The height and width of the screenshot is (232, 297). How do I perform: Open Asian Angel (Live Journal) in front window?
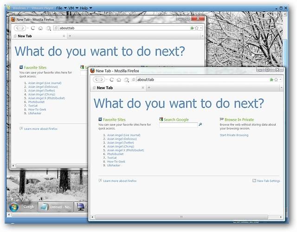coord(124,135)
